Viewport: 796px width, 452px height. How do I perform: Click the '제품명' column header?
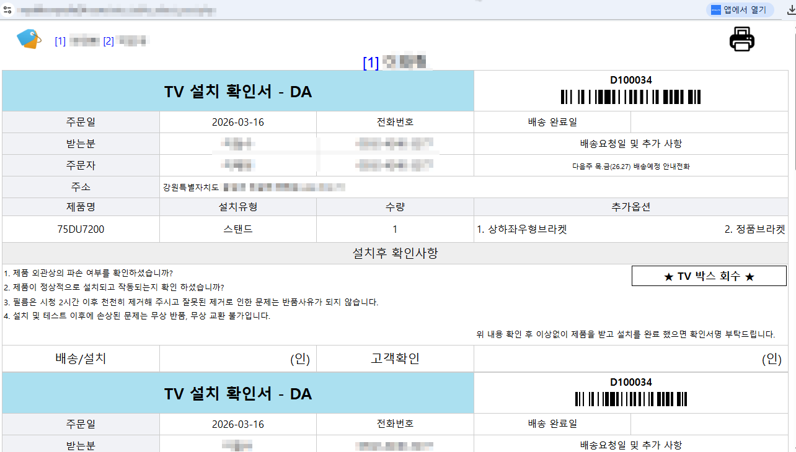81,207
